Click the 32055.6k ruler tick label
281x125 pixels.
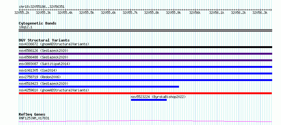[x=108, y=13]
